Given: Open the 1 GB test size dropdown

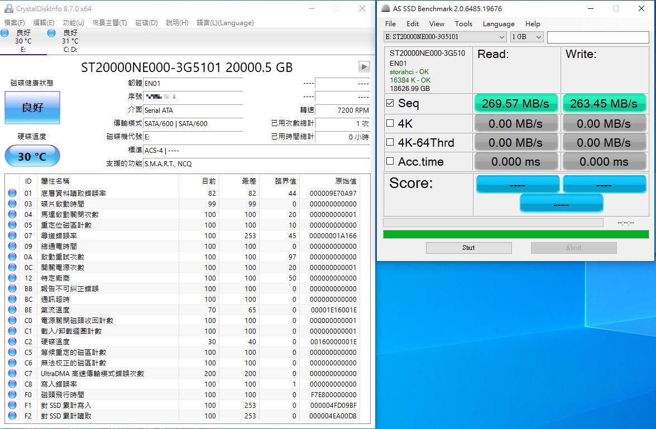Looking at the screenshot, I should point(526,37).
